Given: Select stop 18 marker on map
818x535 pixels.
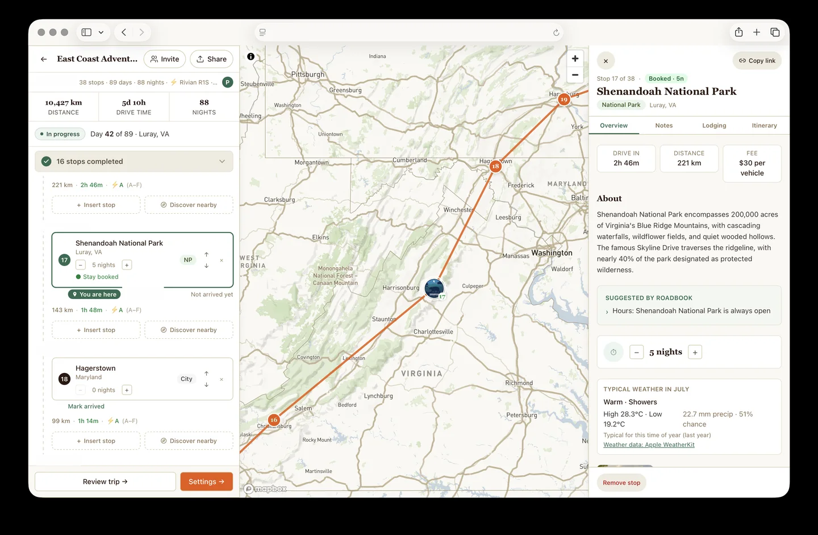Looking at the screenshot, I should click(495, 166).
